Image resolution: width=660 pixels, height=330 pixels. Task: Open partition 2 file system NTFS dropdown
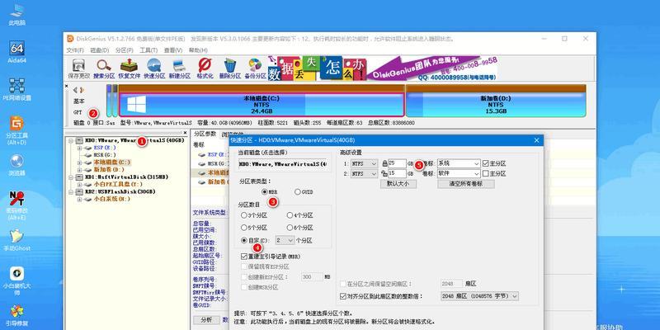pyautogui.click(x=364, y=173)
